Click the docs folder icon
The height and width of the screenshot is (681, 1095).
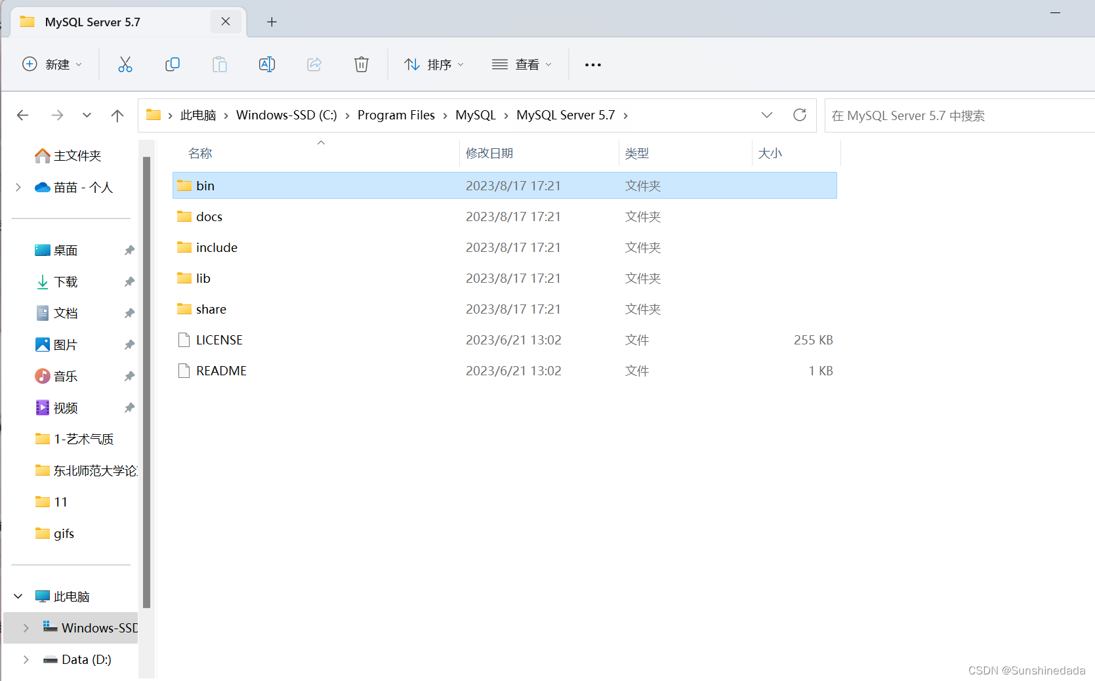point(184,217)
